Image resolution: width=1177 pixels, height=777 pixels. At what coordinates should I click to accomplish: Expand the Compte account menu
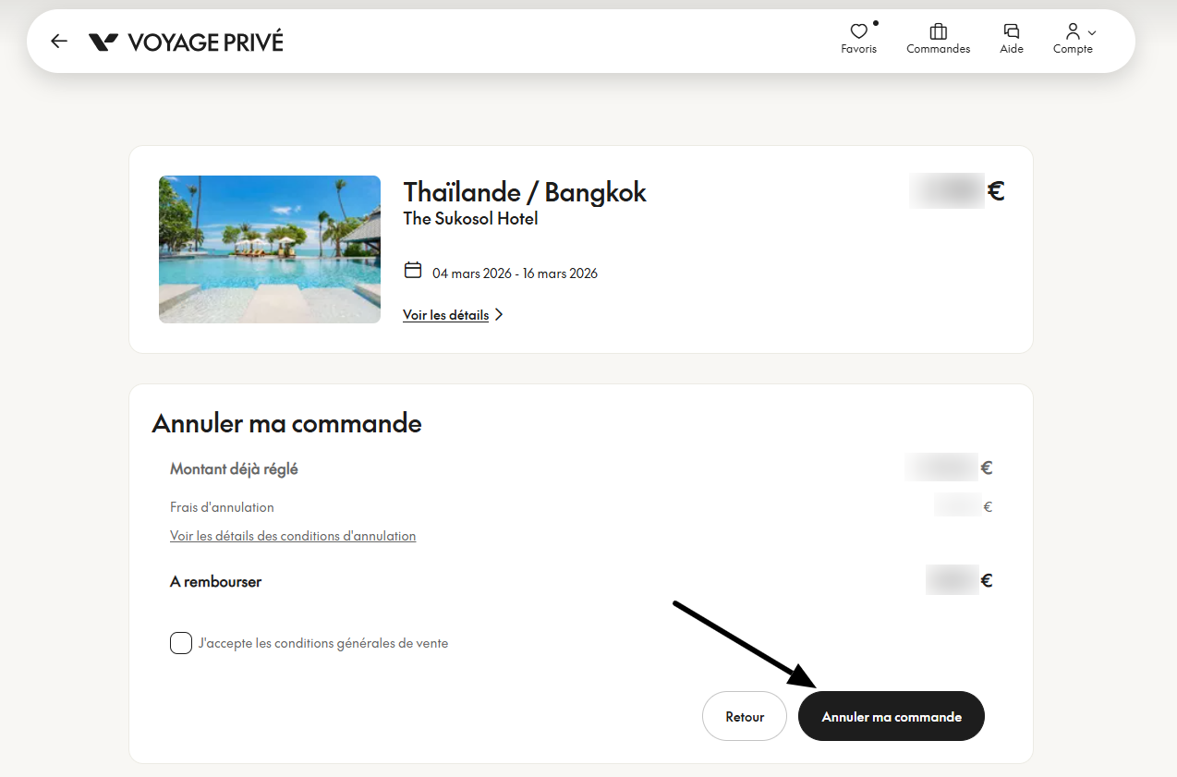pyautogui.click(x=1074, y=39)
